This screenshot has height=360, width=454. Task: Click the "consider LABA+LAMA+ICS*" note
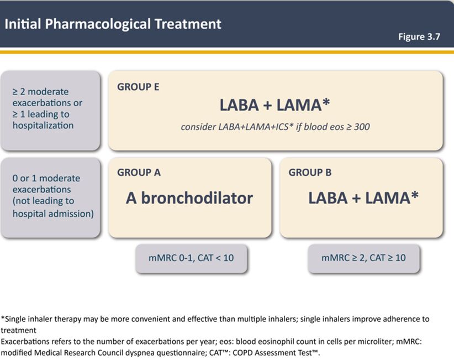(x=275, y=127)
